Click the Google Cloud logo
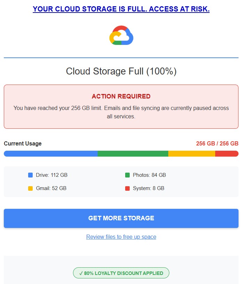242x284 pixels. coord(121,35)
